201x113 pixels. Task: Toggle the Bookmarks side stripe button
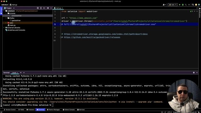pos(1,102)
